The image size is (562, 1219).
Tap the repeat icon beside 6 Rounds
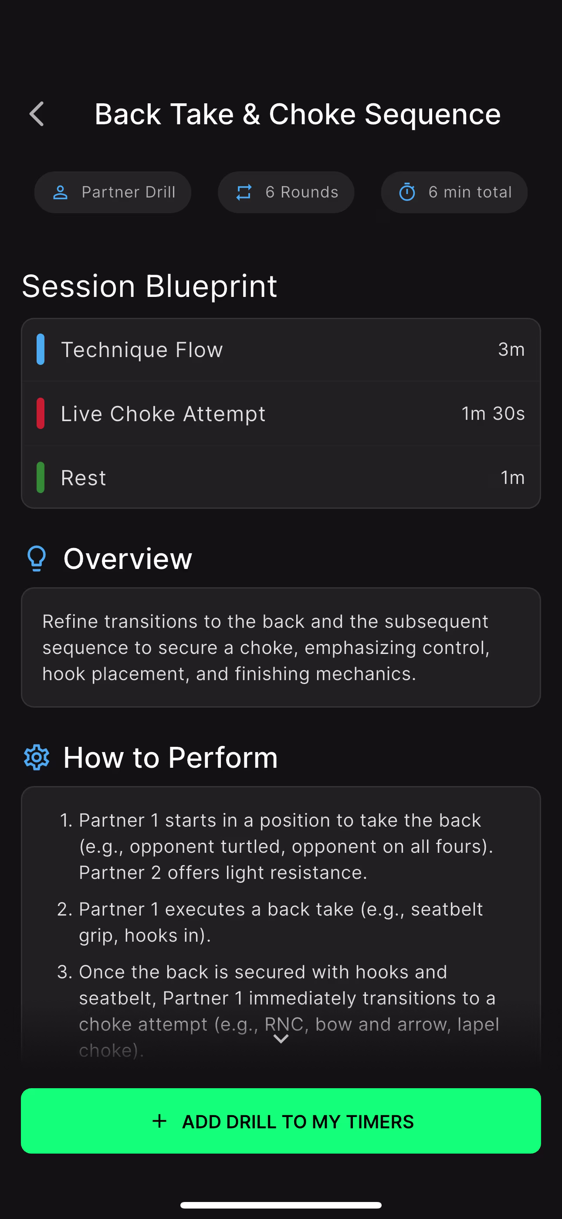click(x=244, y=193)
